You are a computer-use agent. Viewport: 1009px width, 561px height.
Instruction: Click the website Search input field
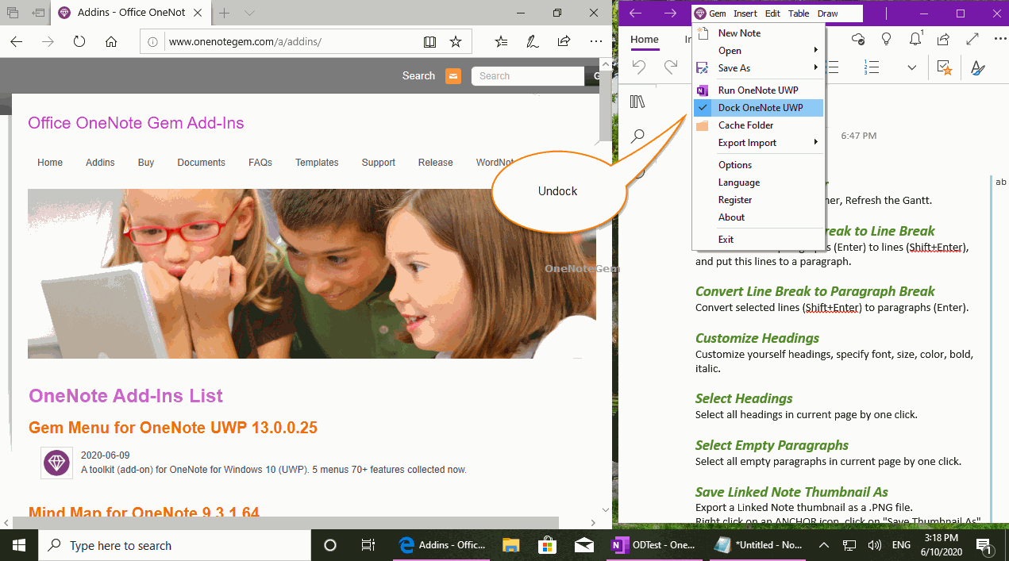pyautogui.click(x=527, y=76)
